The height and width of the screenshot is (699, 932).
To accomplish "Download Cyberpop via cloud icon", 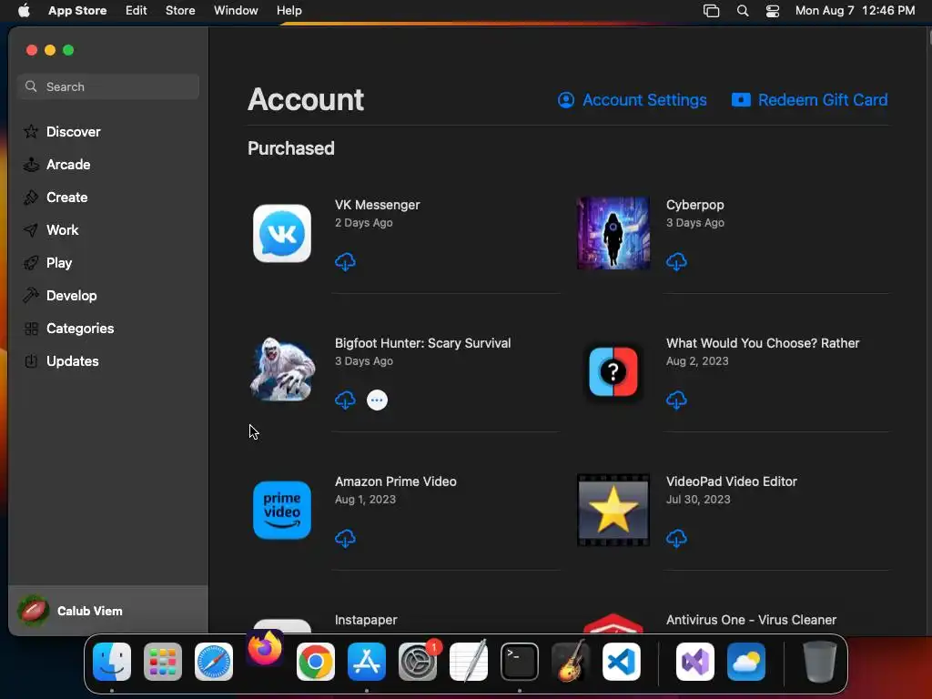I will (676, 261).
